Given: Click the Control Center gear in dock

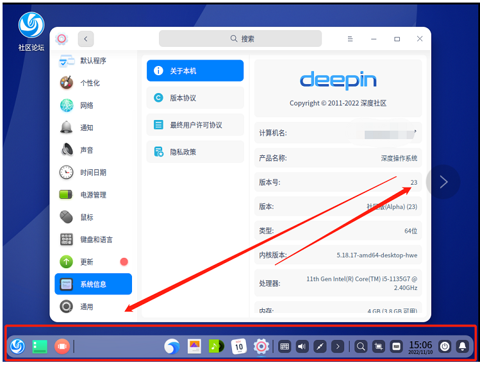Looking at the screenshot, I should click(261, 346).
